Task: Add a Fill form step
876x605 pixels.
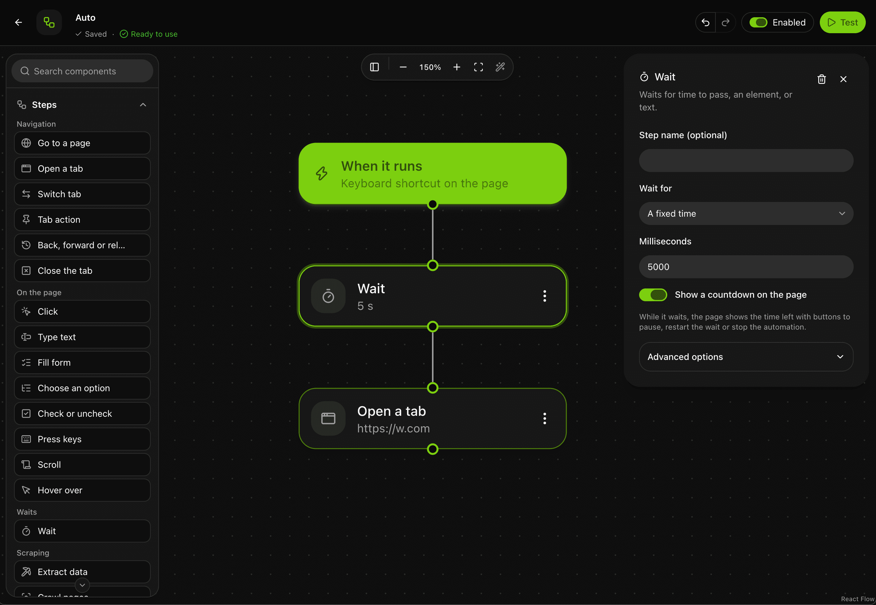Action: [x=82, y=362]
